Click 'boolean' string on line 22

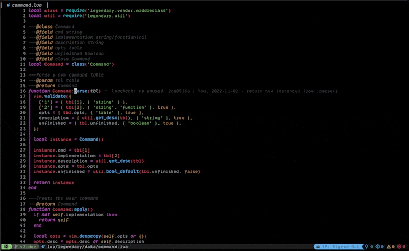coord(140,123)
